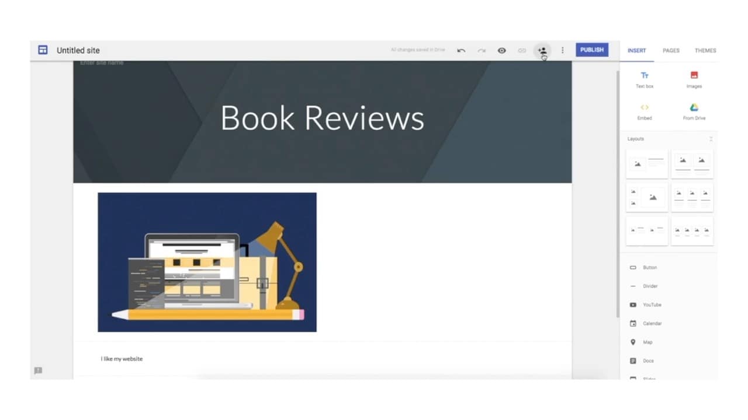Image resolution: width=748 pixels, height=420 pixels.
Task: Click the Share with others icon
Action: (542, 50)
